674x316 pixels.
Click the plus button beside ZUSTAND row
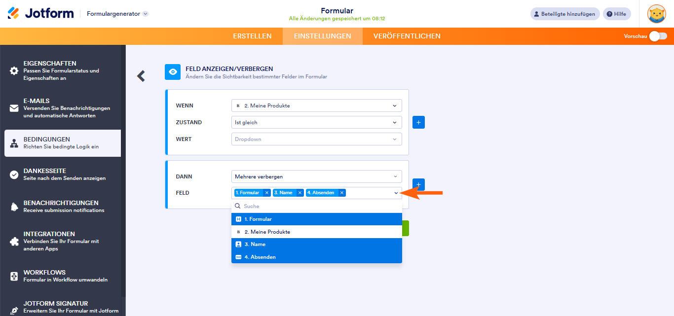[418, 122]
